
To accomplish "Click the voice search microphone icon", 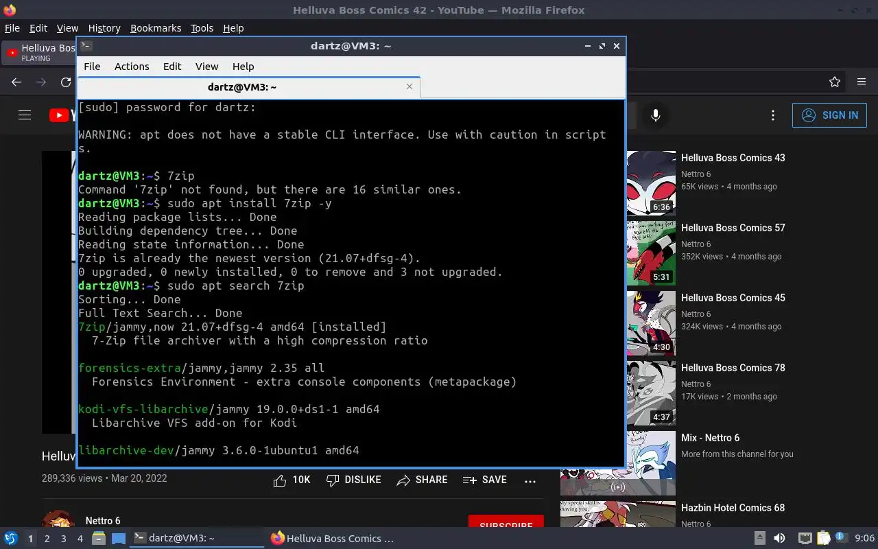I will 656,115.
